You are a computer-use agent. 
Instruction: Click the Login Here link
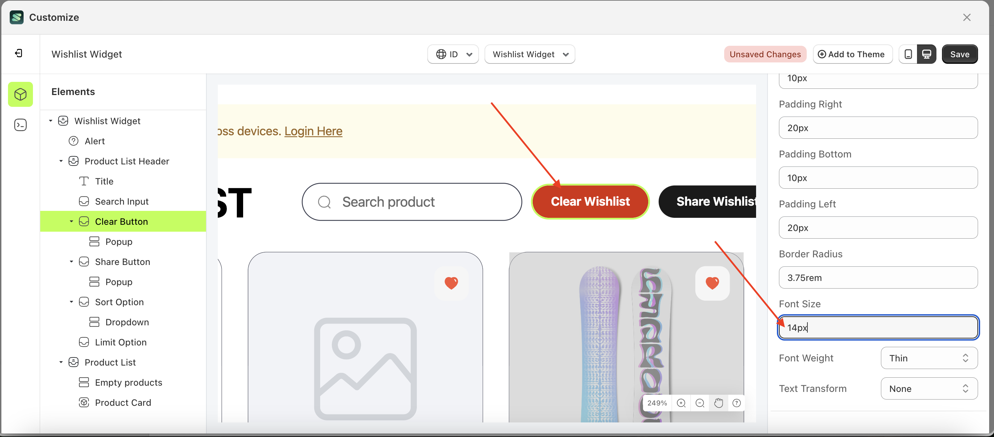(x=313, y=131)
